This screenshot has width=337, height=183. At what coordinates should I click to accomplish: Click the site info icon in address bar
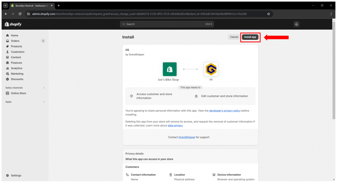pos(28,14)
